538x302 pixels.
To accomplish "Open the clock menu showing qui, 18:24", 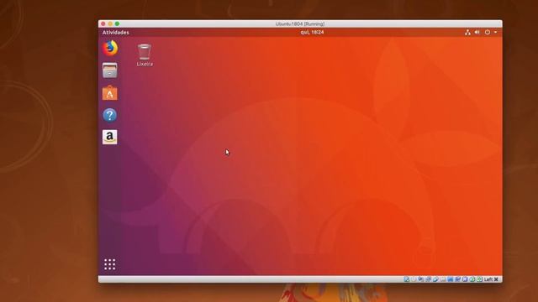I will pos(312,32).
